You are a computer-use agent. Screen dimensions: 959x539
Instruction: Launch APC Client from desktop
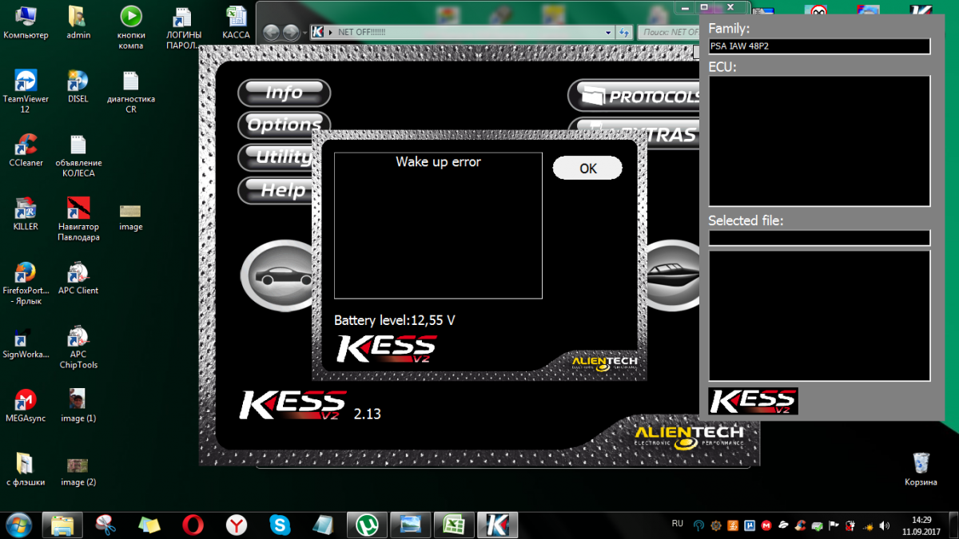[78, 278]
